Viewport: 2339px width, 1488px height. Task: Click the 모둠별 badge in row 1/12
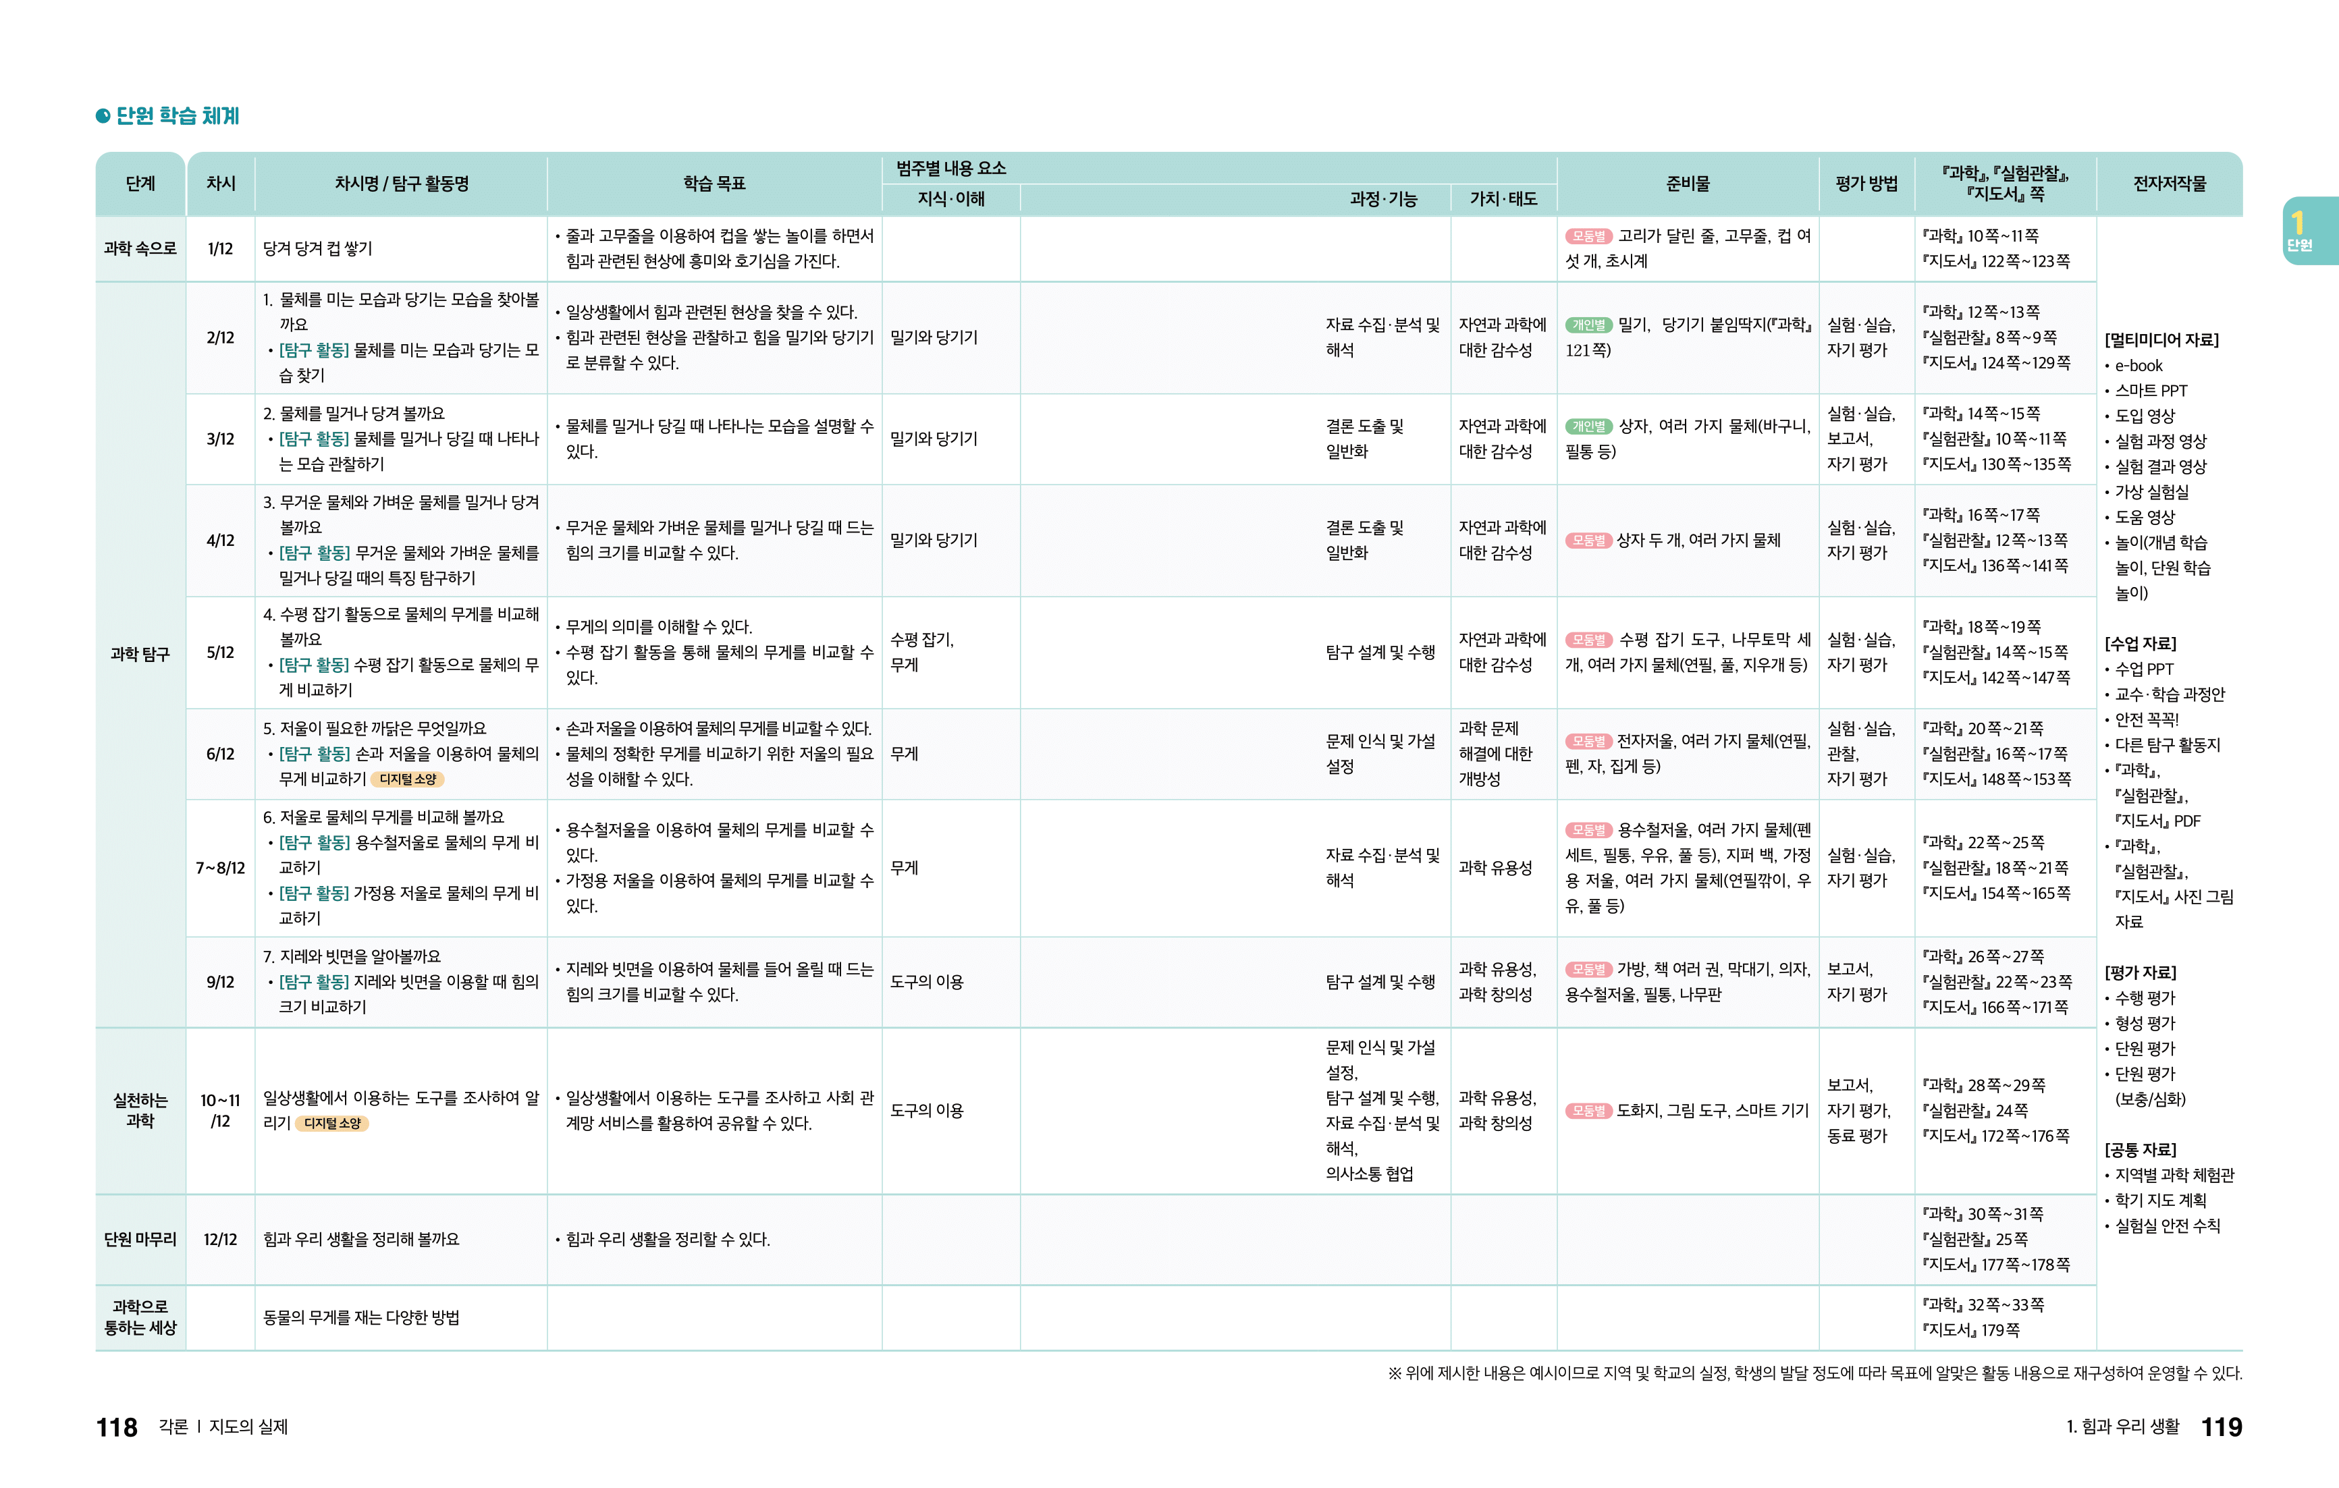point(1588,236)
